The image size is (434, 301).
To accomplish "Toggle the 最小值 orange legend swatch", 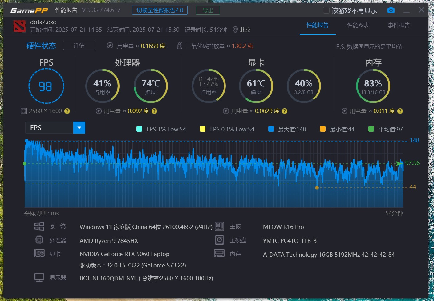I will point(323,129).
